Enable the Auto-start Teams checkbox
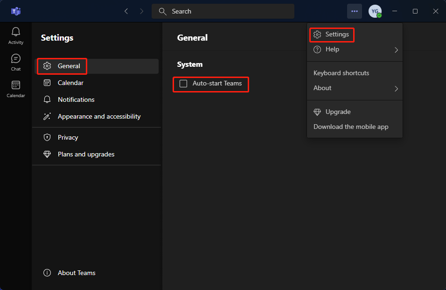The image size is (446, 290). (183, 84)
